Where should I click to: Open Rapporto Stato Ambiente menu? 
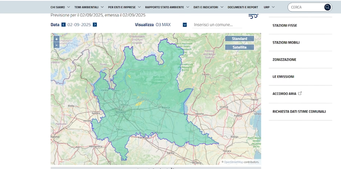[x=167, y=7]
